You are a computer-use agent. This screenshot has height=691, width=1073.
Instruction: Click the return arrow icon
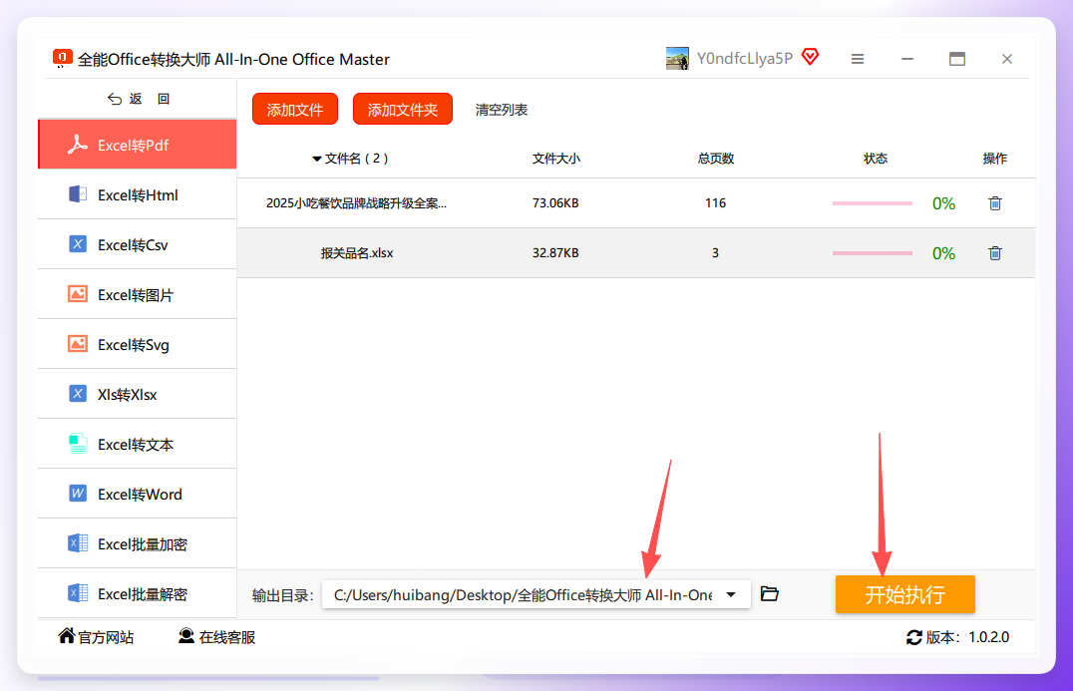click(115, 99)
